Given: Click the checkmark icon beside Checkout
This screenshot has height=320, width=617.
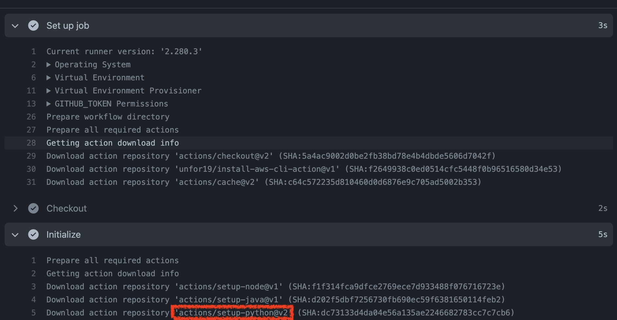Looking at the screenshot, I should (x=33, y=208).
